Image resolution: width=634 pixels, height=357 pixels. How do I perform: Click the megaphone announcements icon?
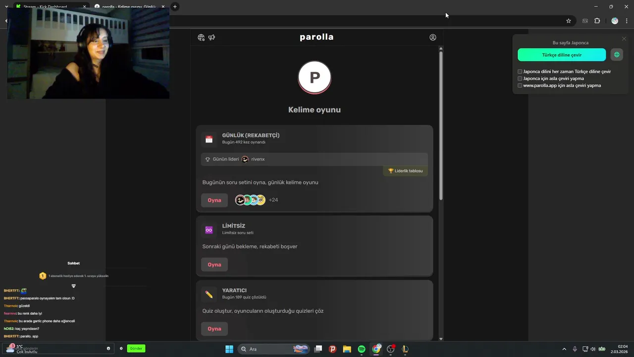[x=211, y=37]
